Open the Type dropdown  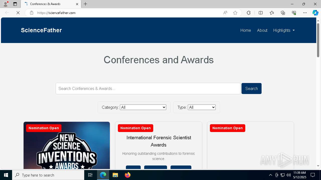pos(202,107)
